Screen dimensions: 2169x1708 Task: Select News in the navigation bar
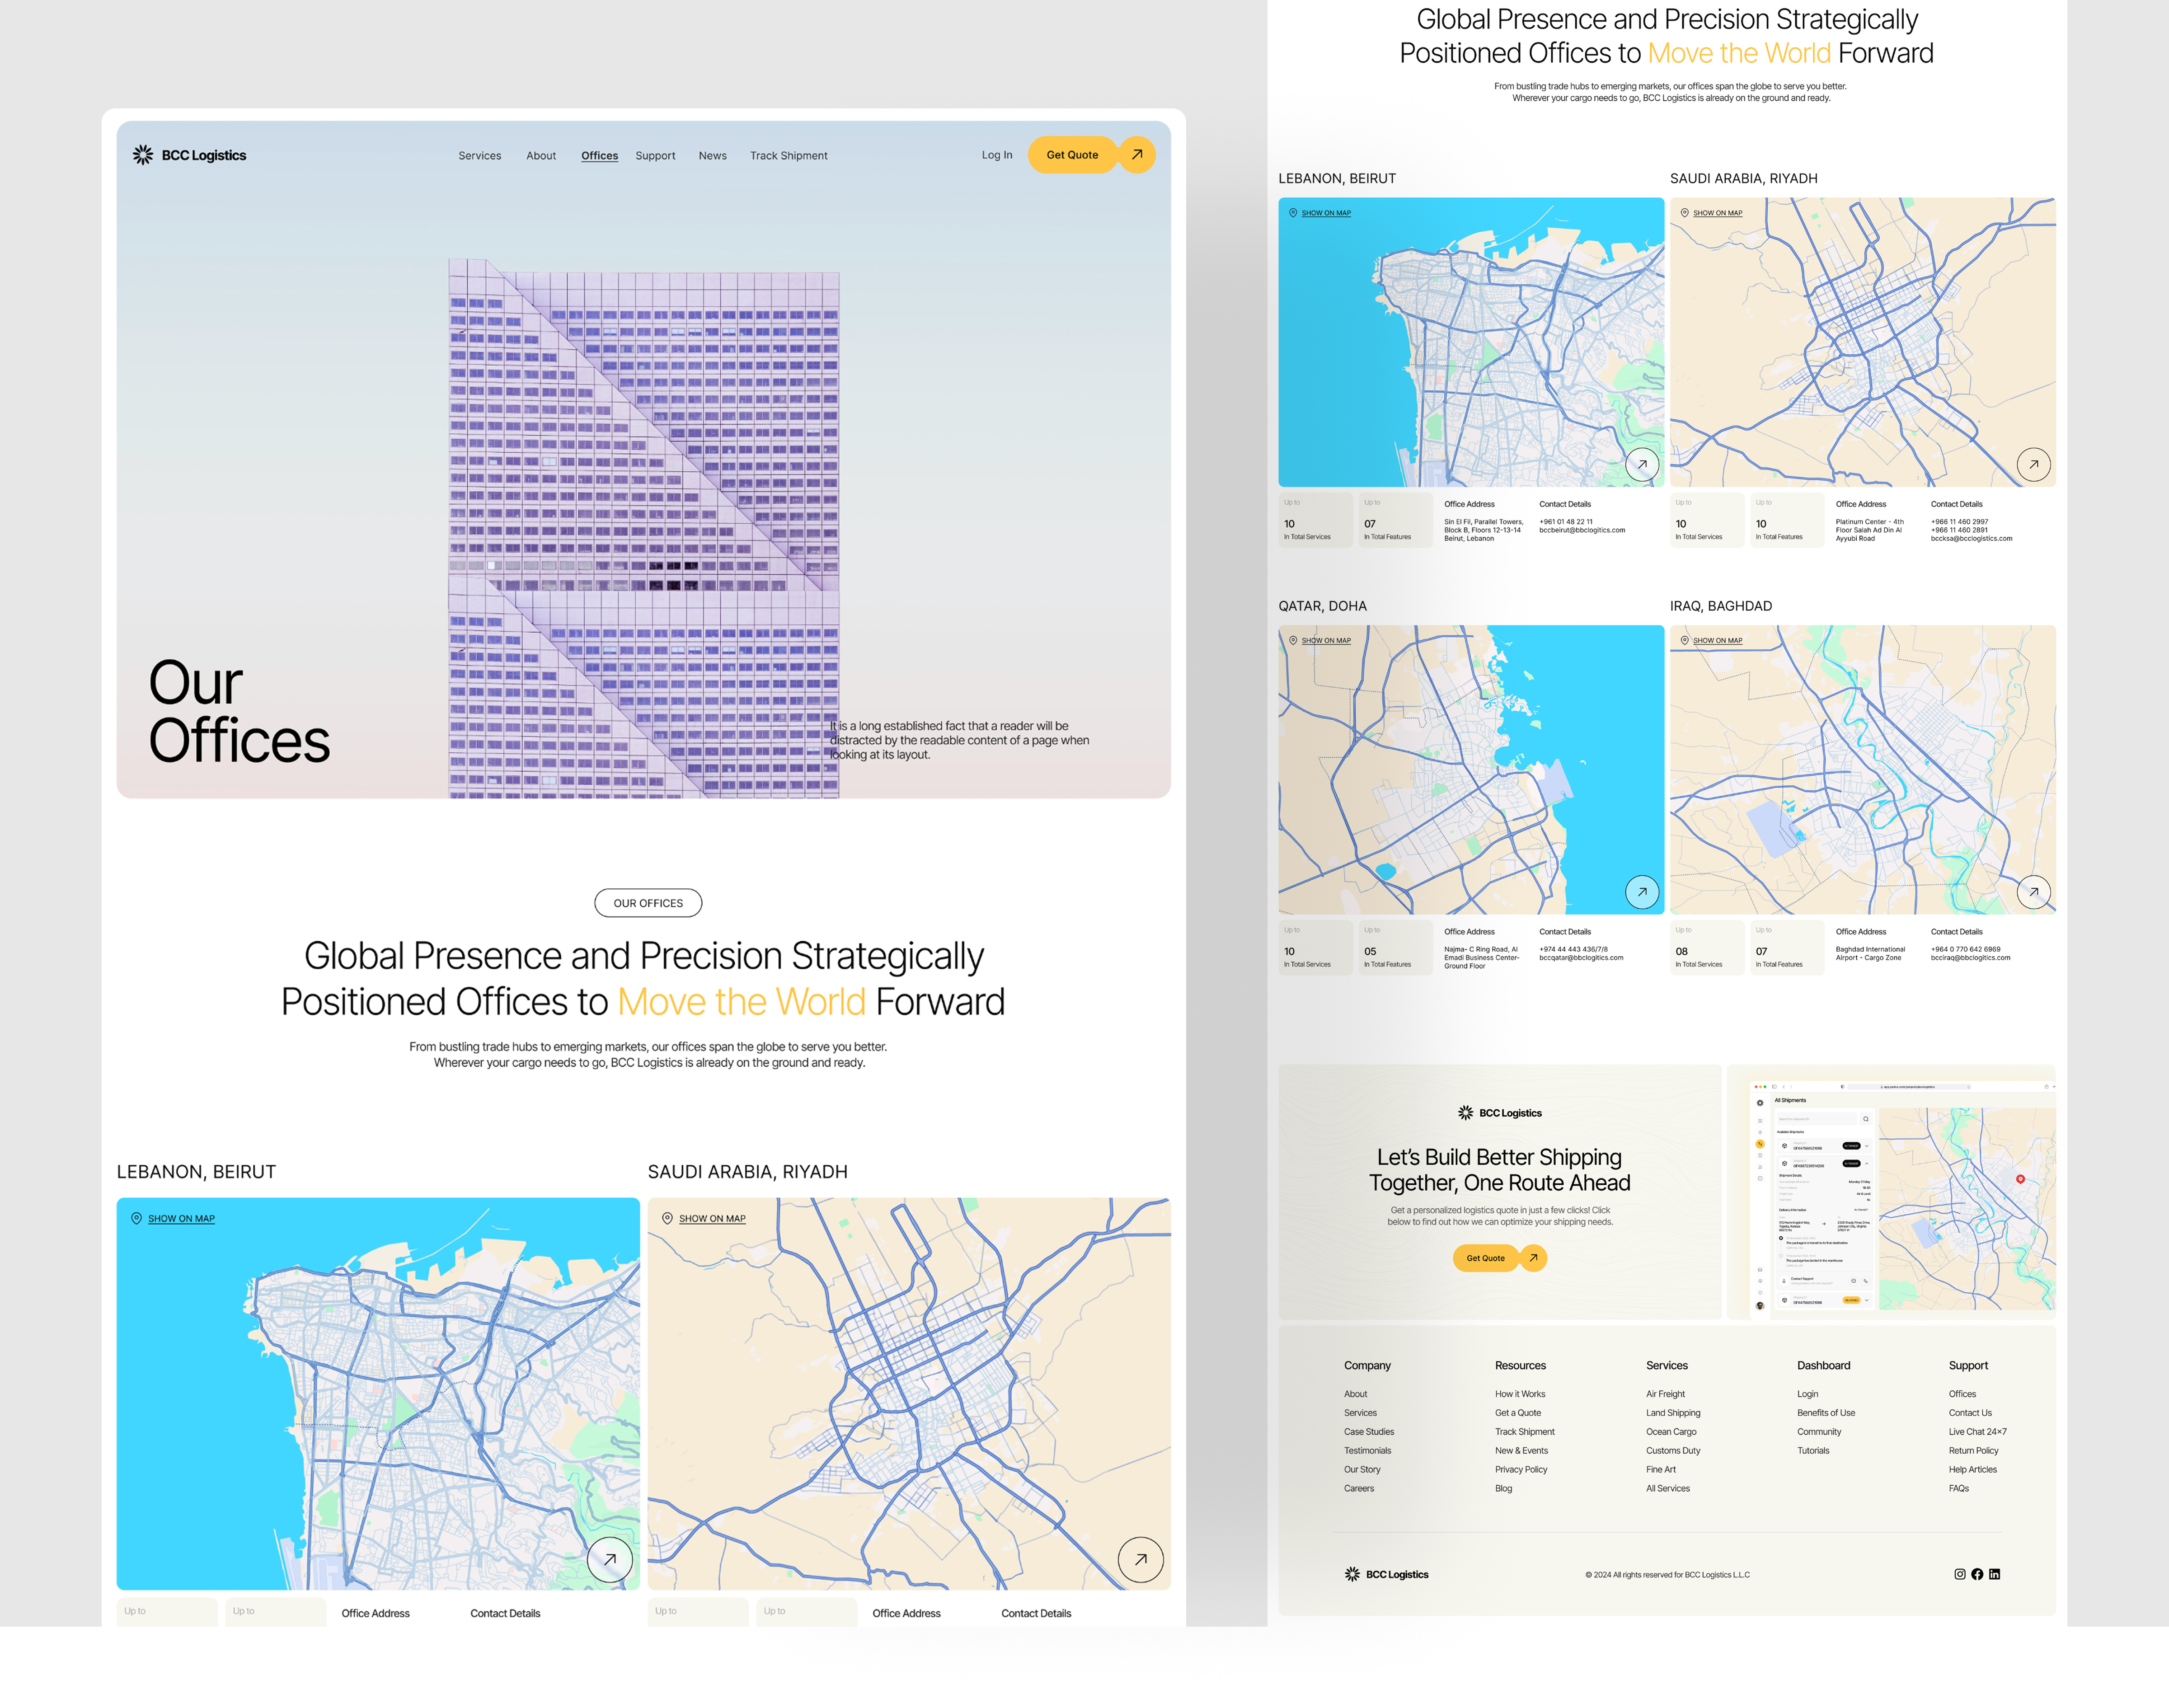point(712,156)
